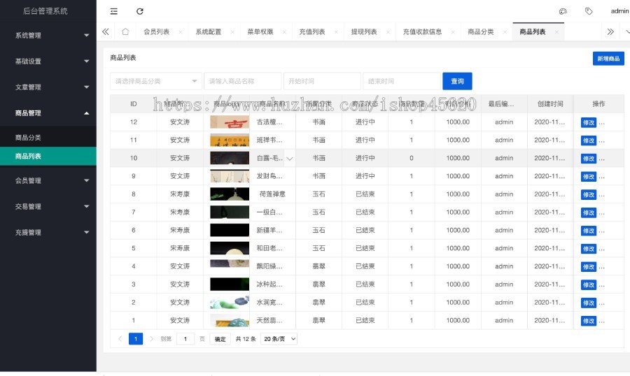
Task: Switch to the 充值列表 tab
Action: pos(312,31)
